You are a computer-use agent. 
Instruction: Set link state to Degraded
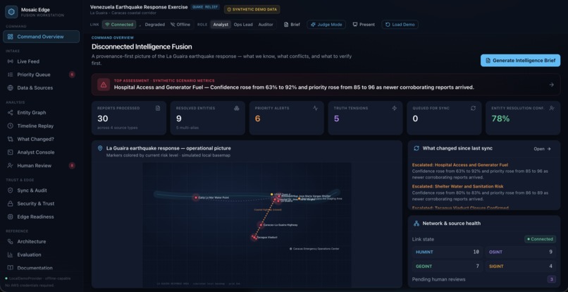[154, 25]
